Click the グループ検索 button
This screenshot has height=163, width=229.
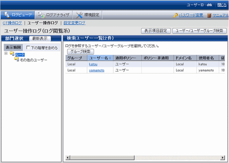click(x=81, y=51)
